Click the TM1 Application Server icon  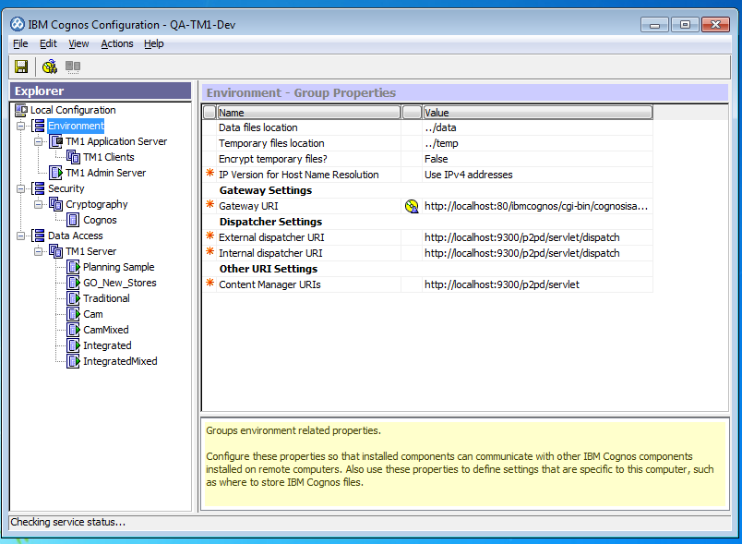click(x=56, y=141)
